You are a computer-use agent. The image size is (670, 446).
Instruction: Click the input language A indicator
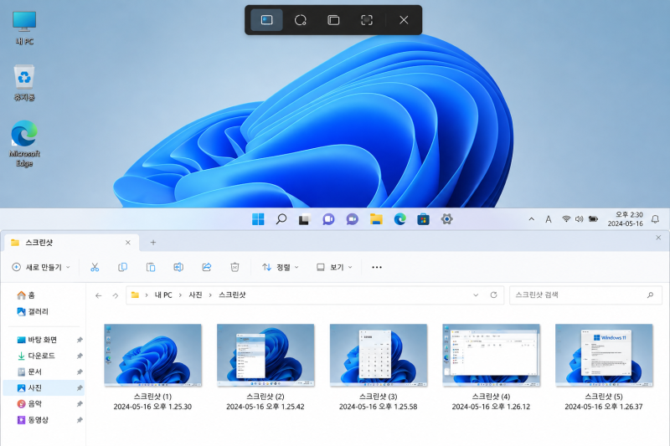pos(549,219)
